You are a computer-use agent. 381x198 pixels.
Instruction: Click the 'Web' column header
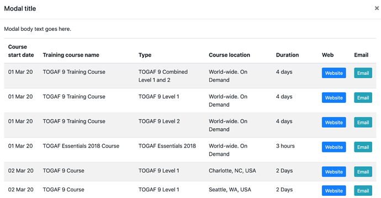328,55
